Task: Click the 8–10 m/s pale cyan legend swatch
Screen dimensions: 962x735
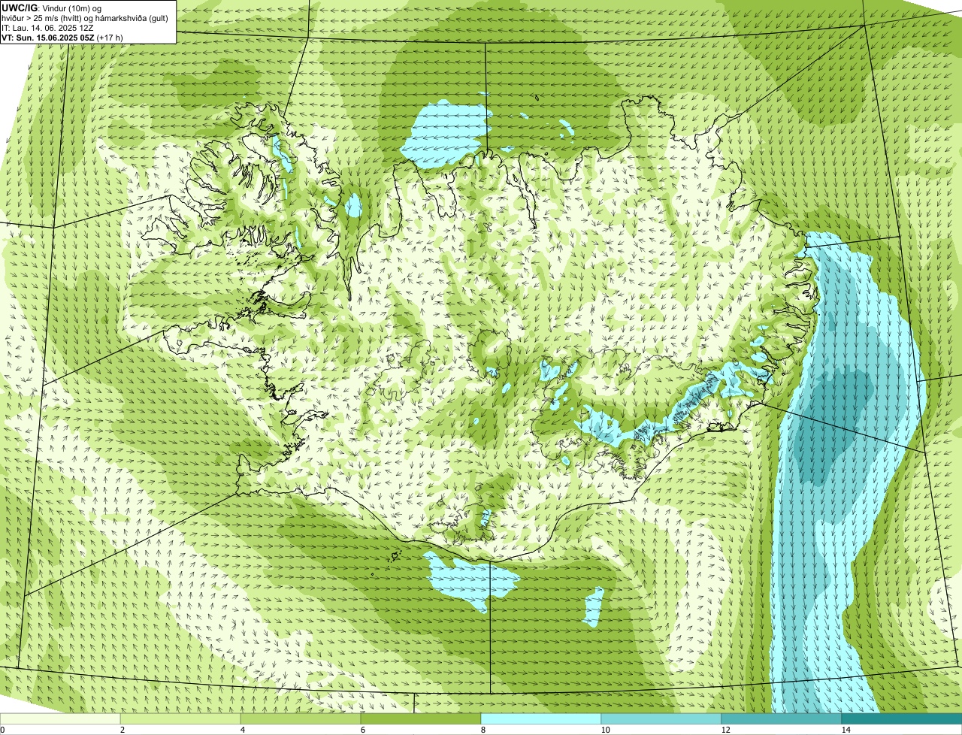Action: click(x=541, y=718)
